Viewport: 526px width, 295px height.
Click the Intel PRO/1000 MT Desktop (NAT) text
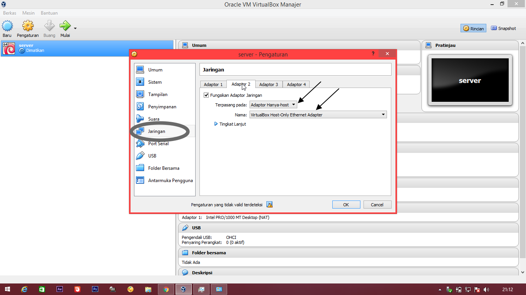238,217
